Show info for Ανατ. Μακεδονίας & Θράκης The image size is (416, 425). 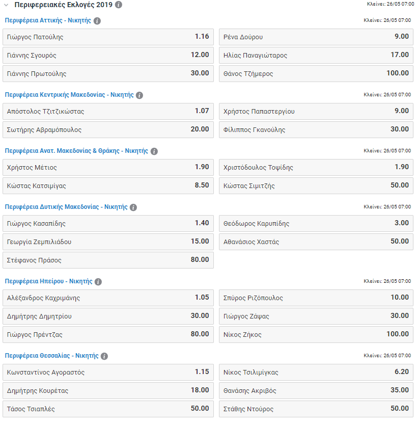click(154, 151)
